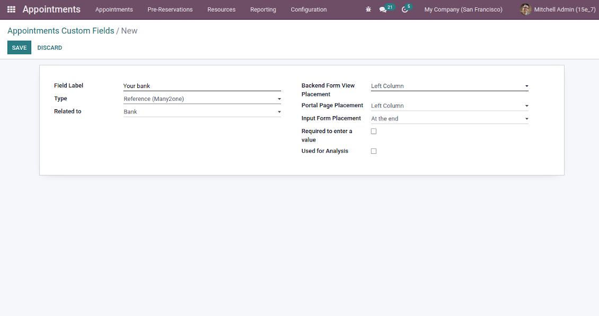Click the Discard button
Viewport: 599px width, 316px height.
coord(50,48)
